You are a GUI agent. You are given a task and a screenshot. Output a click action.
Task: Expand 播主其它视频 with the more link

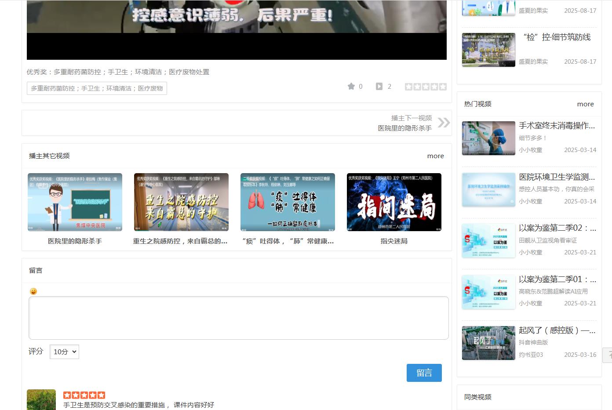click(x=435, y=156)
